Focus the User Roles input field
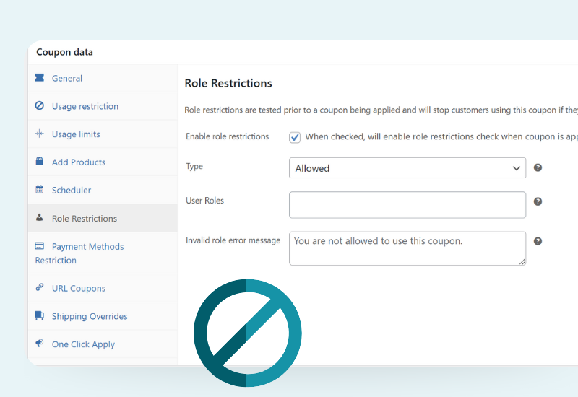578x397 pixels. click(407, 205)
